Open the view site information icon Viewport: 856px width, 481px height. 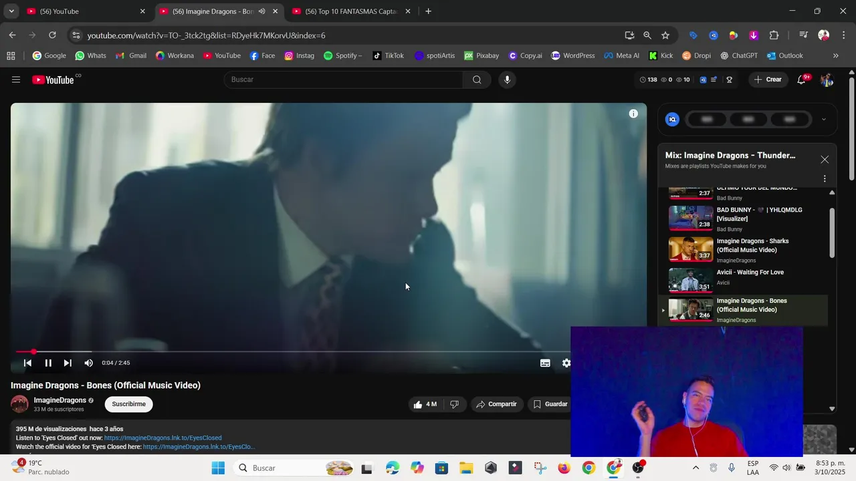76,35
